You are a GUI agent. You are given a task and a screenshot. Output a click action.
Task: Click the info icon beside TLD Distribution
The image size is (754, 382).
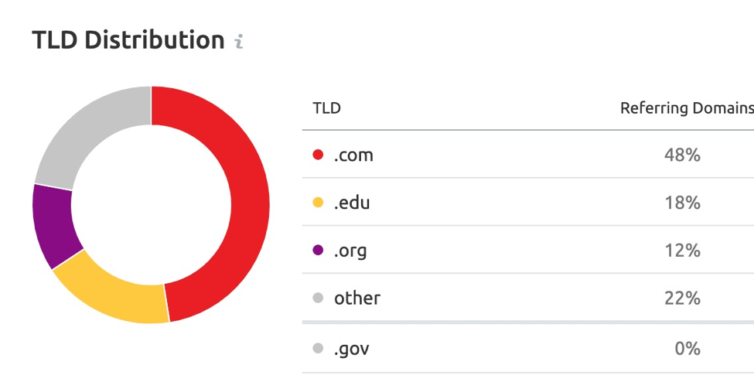pyautogui.click(x=239, y=42)
